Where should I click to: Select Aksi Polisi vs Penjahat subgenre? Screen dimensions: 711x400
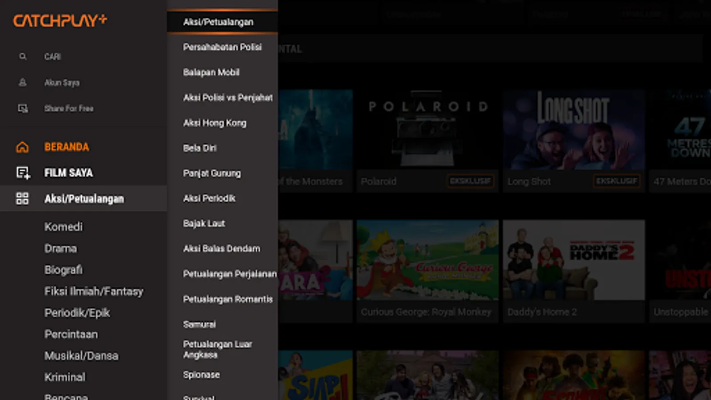[228, 98]
